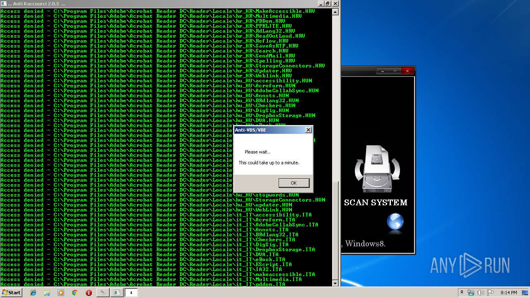This screenshot has height=298, width=530.
Task: Click the makeaccessible.ITA console line
Action: point(158,274)
